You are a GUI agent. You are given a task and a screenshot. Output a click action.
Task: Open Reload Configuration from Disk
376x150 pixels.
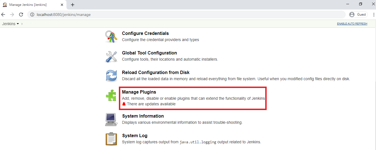(156, 72)
